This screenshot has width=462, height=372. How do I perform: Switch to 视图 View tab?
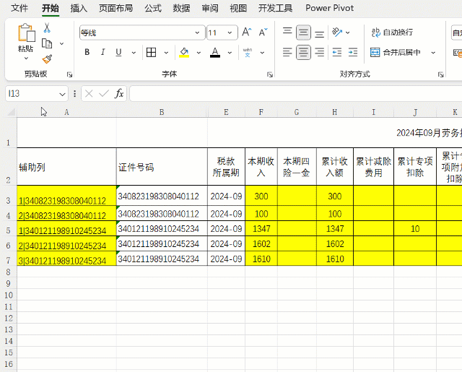(x=238, y=8)
